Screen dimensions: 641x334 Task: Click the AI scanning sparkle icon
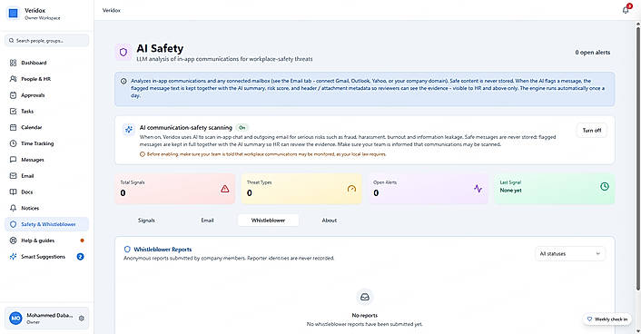click(x=129, y=130)
